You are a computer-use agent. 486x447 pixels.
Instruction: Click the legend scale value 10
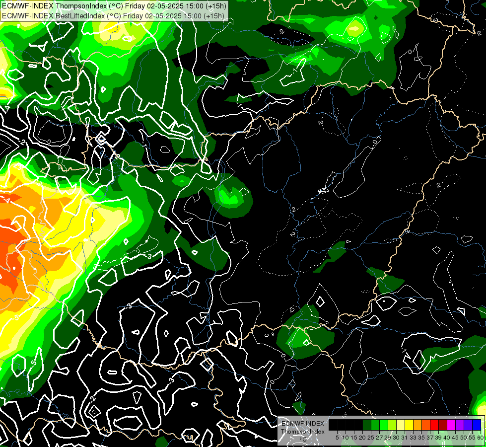click(x=346, y=438)
